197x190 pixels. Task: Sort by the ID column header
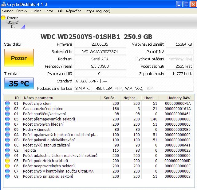pyautogui.click(x=16, y=98)
